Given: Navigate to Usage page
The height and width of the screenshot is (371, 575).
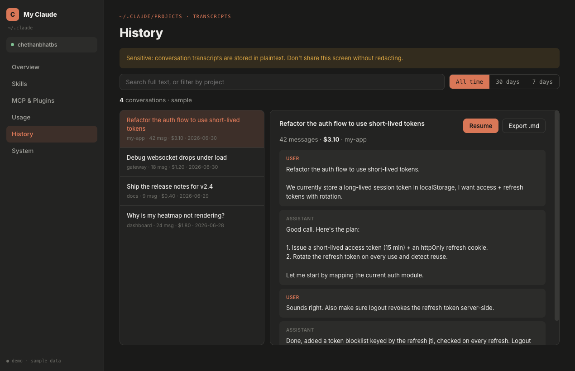Looking at the screenshot, I should coord(52,117).
